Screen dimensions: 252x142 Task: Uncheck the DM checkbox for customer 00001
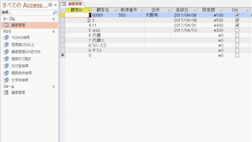tap(237, 15)
